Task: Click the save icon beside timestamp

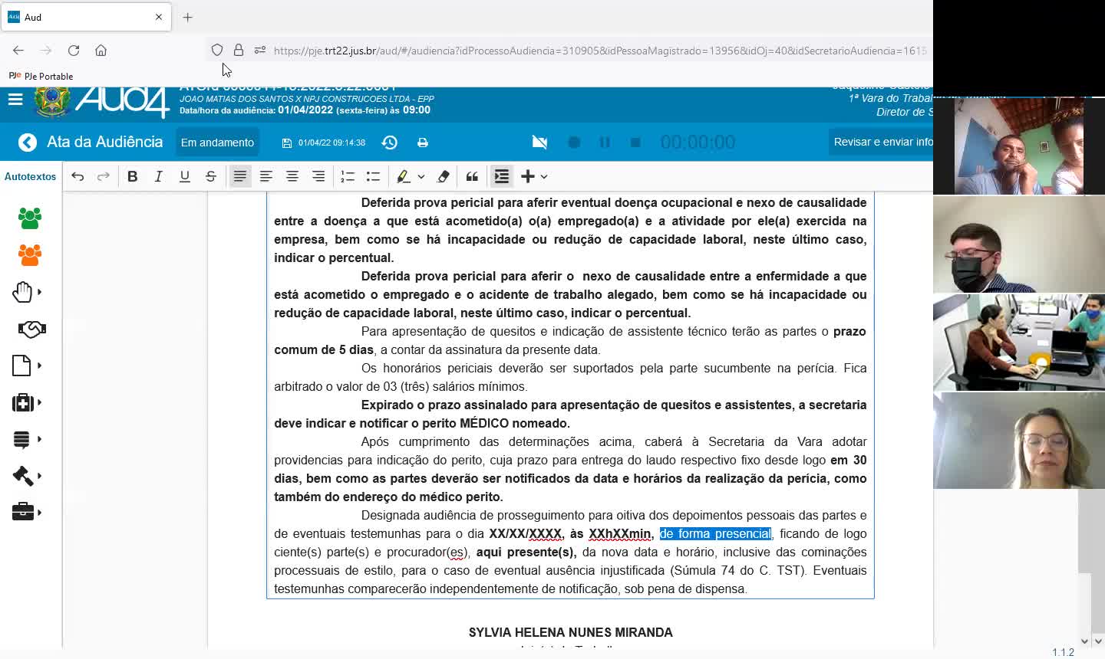Action: click(287, 143)
